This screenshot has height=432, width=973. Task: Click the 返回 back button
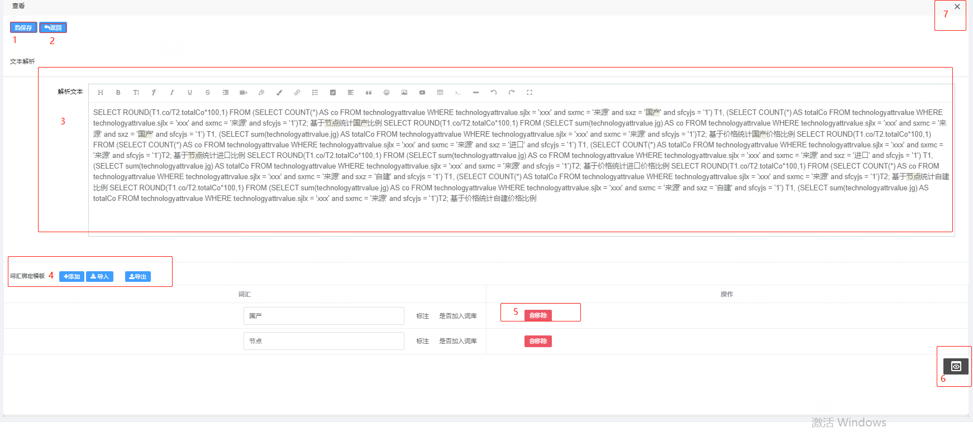tap(53, 27)
